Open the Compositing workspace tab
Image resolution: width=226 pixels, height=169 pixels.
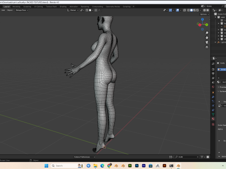pyautogui.click(x=97, y=7)
